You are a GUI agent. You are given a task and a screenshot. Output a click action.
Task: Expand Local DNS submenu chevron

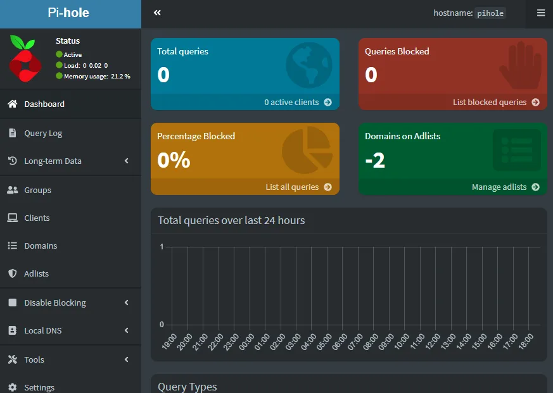click(x=127, y=330)
